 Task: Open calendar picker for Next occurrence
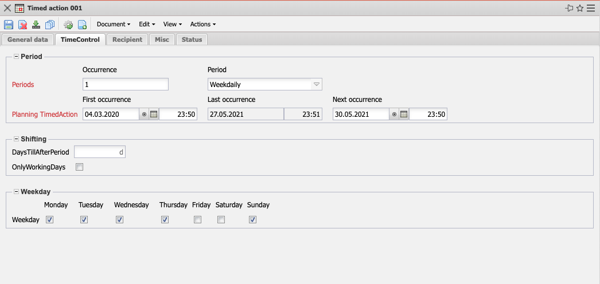coord(404,114)
